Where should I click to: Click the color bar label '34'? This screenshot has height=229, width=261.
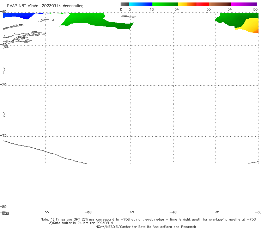coord(177,9)
